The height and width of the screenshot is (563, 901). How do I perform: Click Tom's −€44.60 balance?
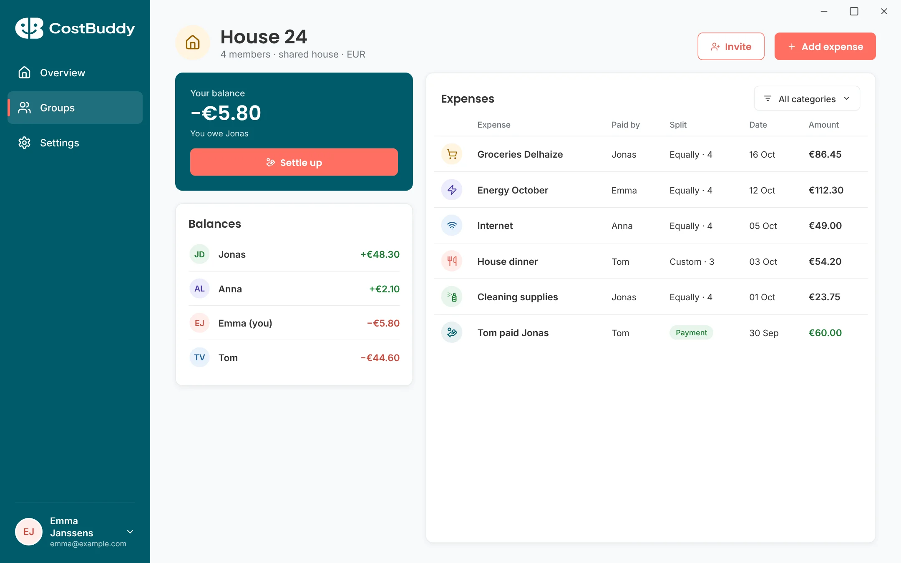380,357
